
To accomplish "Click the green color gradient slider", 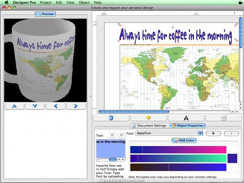I will tap(178, 158).
